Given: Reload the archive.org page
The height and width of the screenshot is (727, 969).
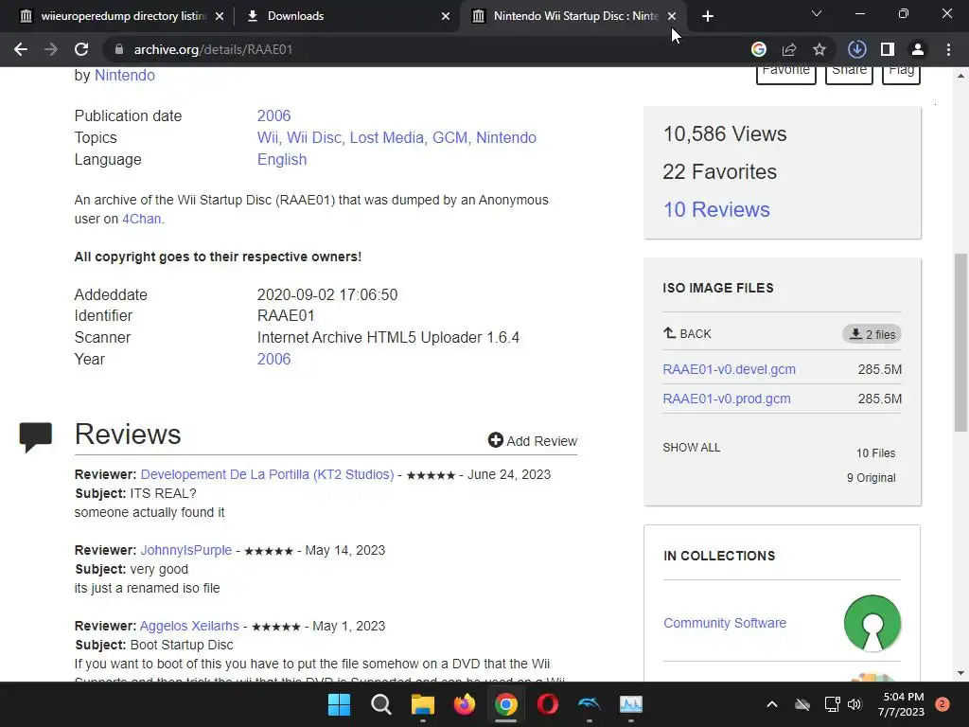Looking at the screenshot, I should coord(81,49).
